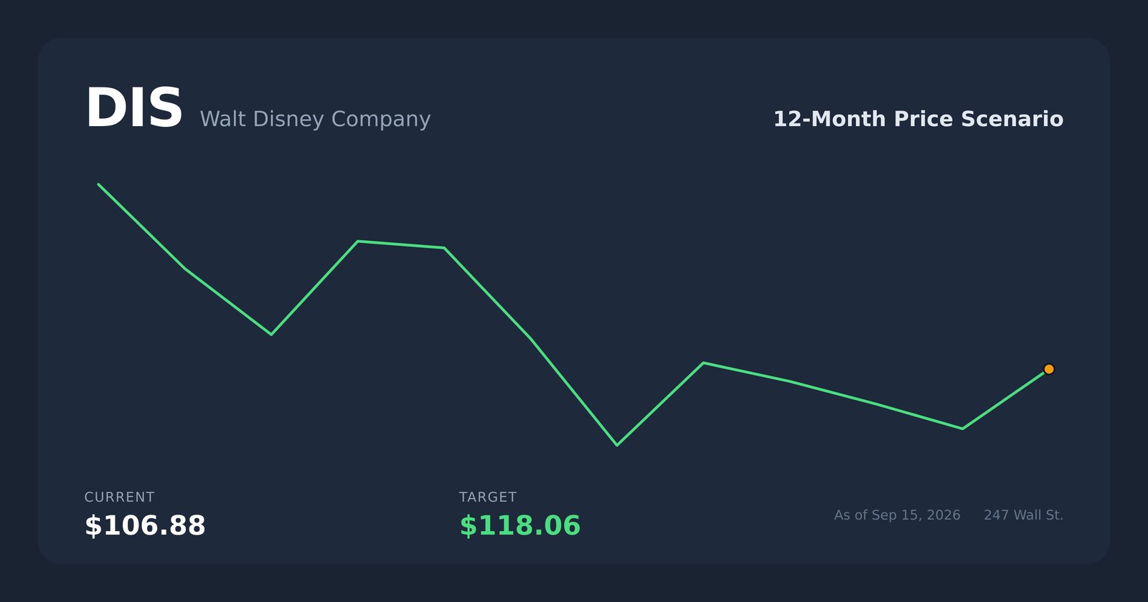1148x602 pixels.
Task: Click the steep decline into the lowest trough
Action: coord(573,391)
